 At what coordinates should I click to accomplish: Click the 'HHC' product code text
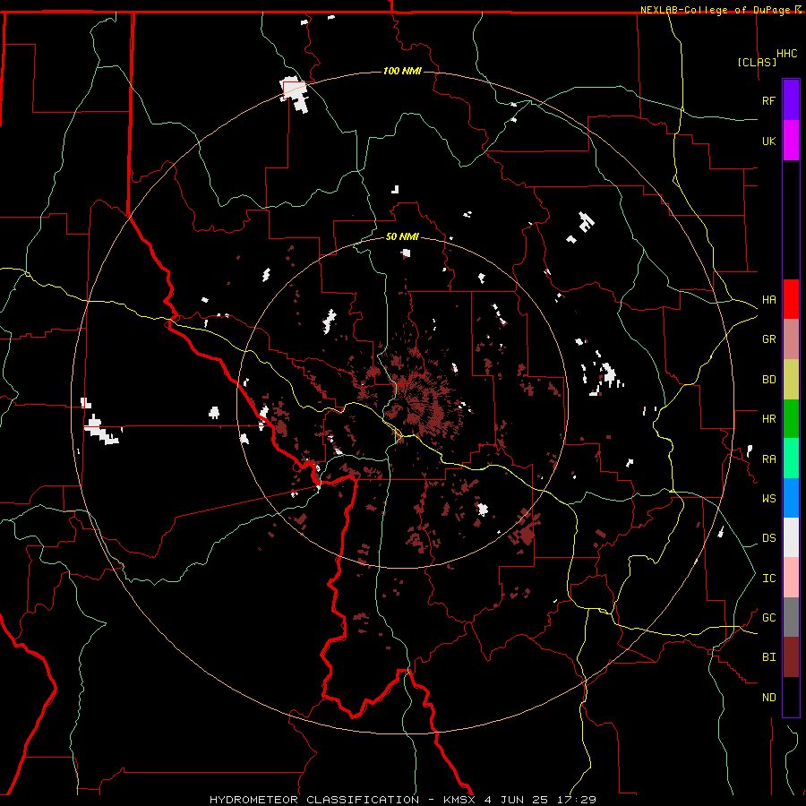[786, 54]
